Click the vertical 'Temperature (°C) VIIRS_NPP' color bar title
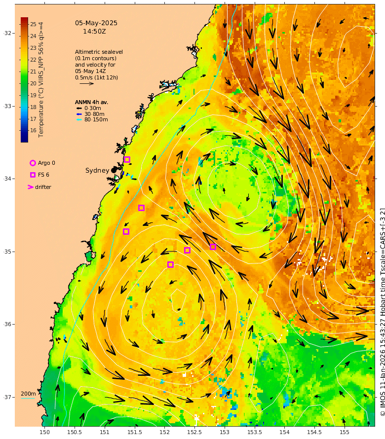The image size is (385, 439). pyautogui.click(x=41, y=80)
